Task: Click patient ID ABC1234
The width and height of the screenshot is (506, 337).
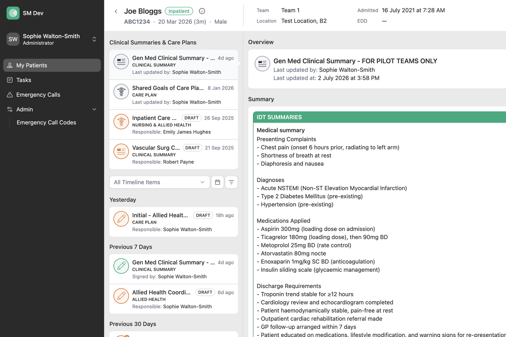Action: (137, 22)
